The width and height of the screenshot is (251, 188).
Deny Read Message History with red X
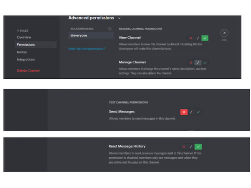tap(184, 147)
